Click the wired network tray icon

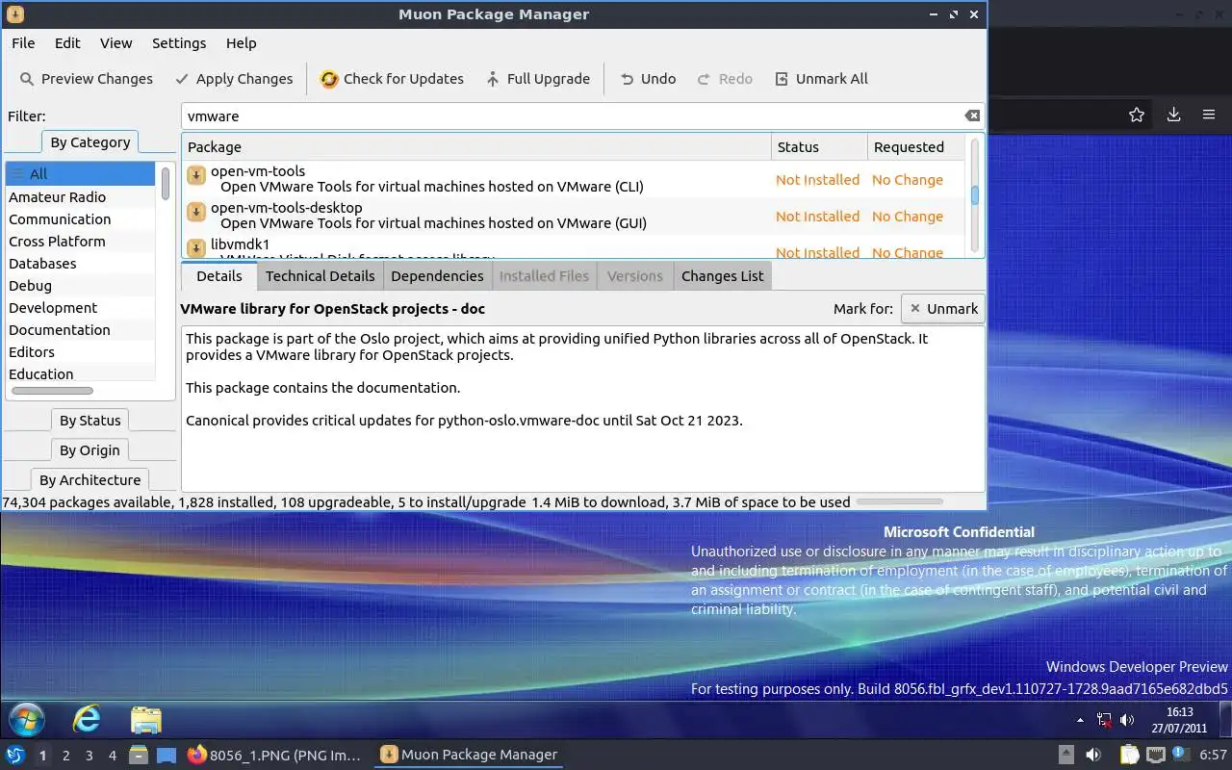click(1155, 756)
